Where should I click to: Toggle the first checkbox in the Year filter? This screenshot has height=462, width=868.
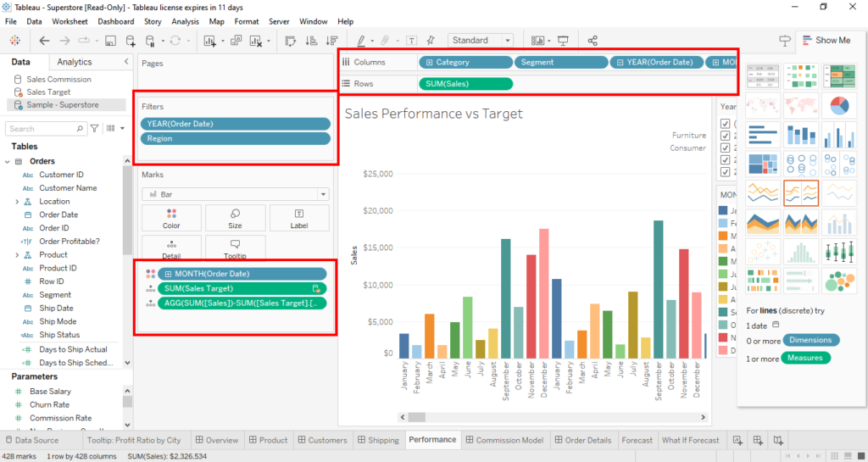[x=725, y=124]
